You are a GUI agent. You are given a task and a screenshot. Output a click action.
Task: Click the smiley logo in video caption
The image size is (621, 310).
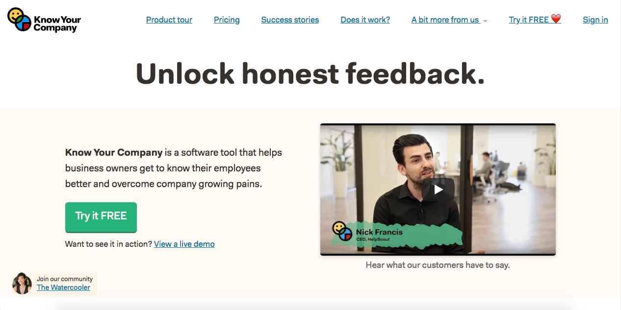[x=342, y=231]
